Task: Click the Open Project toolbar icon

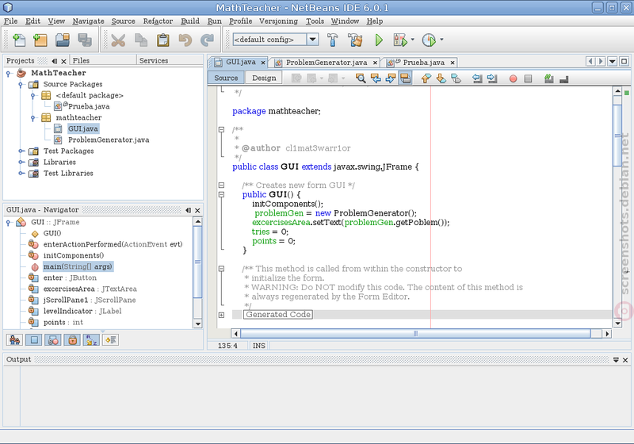Action: pos(63,40)
